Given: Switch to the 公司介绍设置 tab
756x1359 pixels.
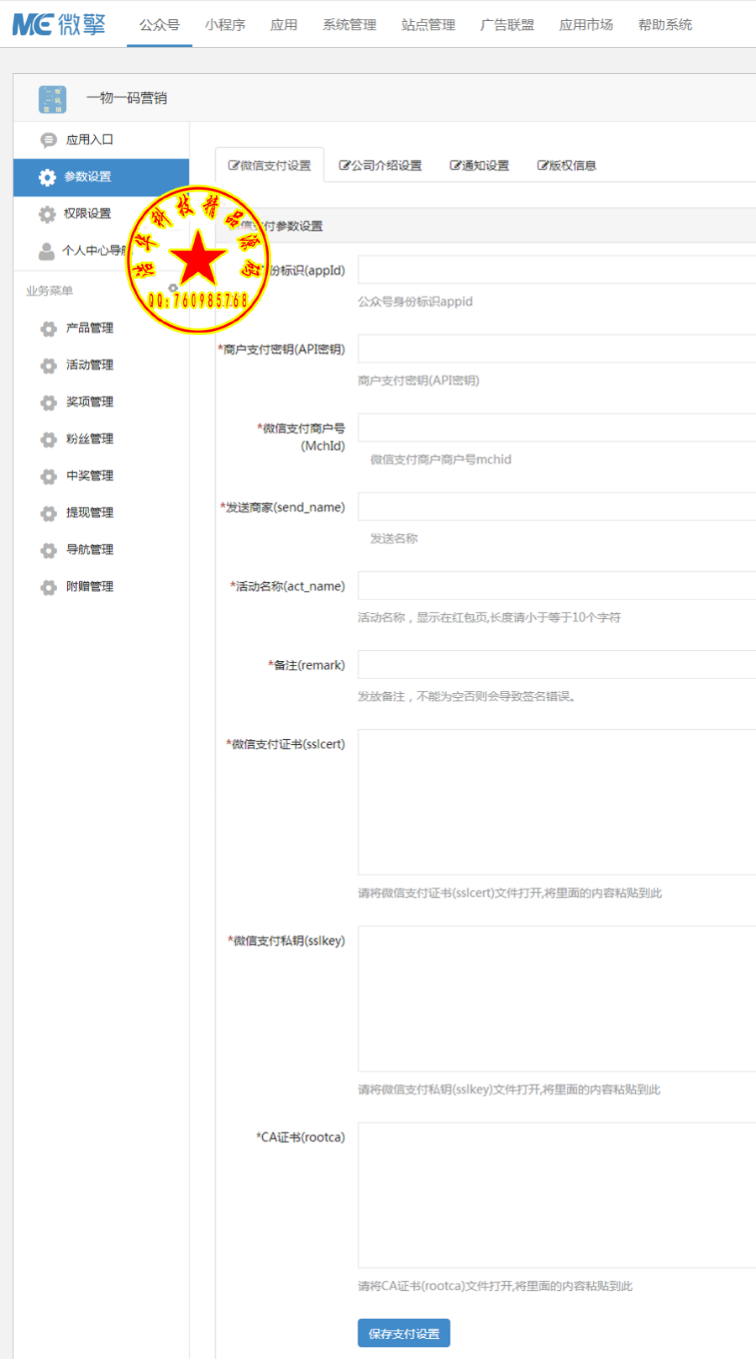Looking at the screenshot, I should (x=381, y=165).
